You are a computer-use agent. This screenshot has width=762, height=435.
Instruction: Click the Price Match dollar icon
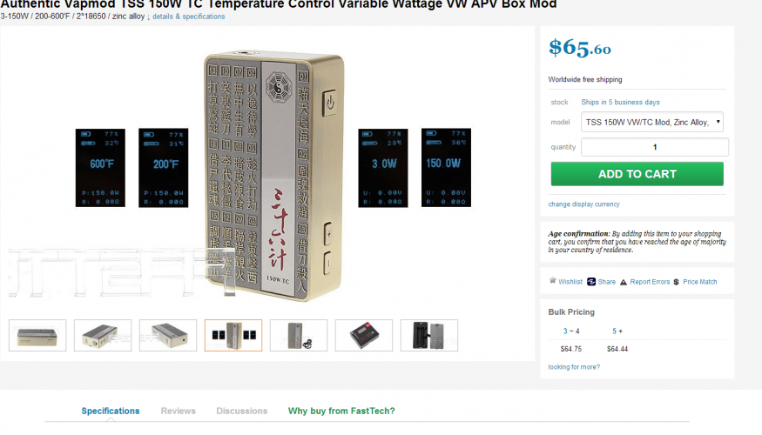pos(676,282)
